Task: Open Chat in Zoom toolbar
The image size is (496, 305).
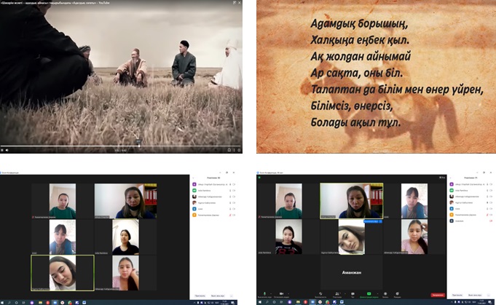Action: [353, 295]
